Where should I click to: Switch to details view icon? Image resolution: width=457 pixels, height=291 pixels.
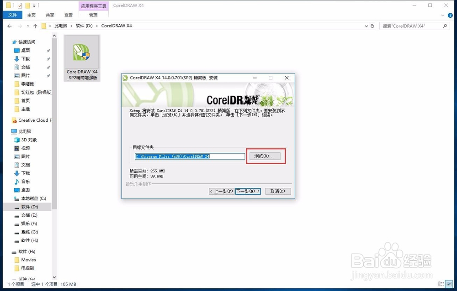point(441,284)
